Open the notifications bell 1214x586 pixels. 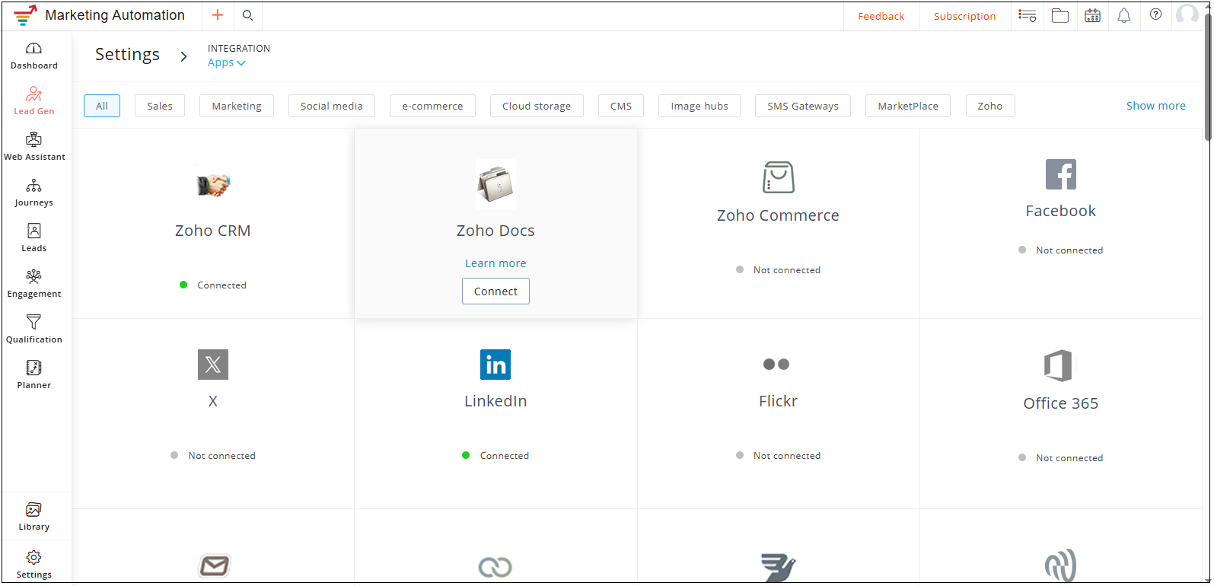pos(1124,15)
